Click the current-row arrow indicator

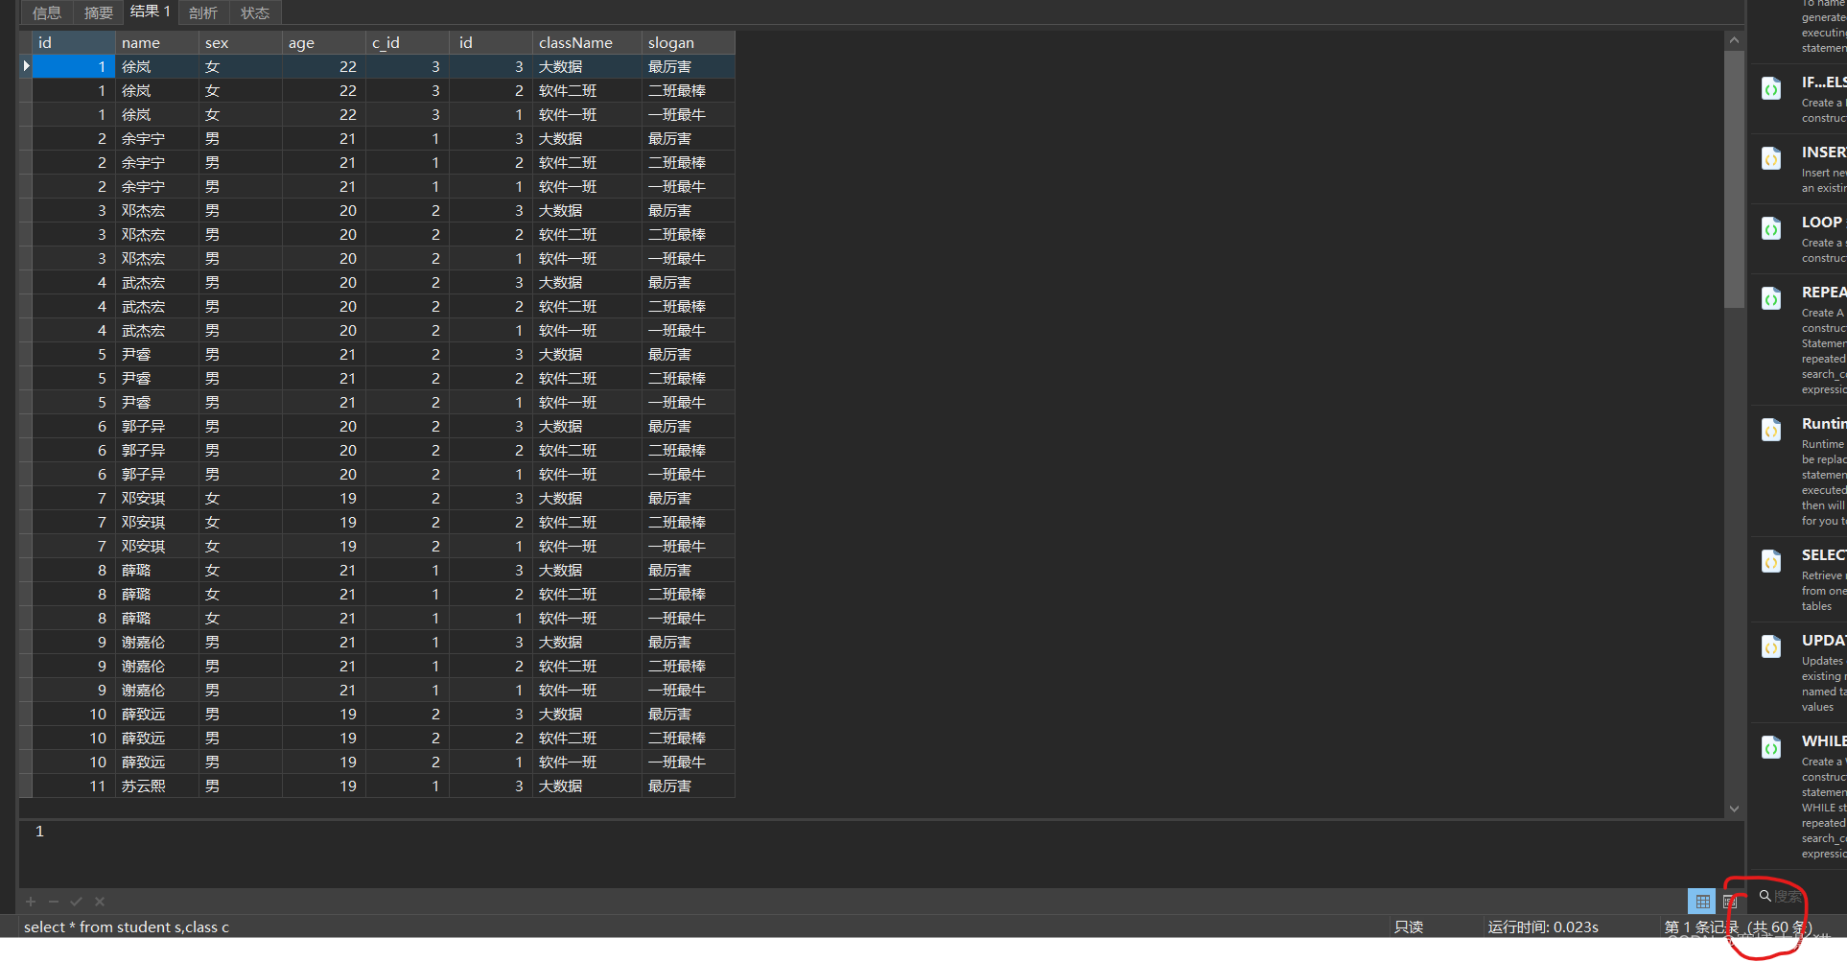(x=26, y=66)
